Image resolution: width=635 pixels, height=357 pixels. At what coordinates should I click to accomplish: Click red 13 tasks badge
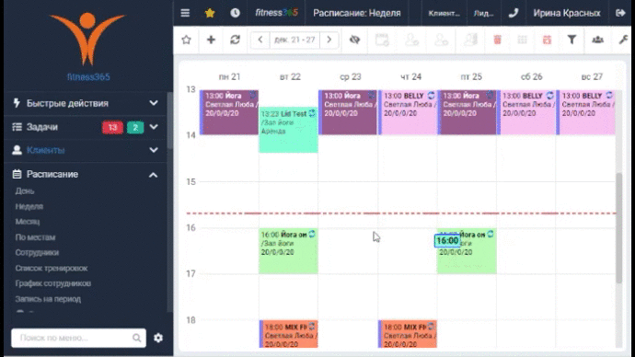(x=112, y=127)
